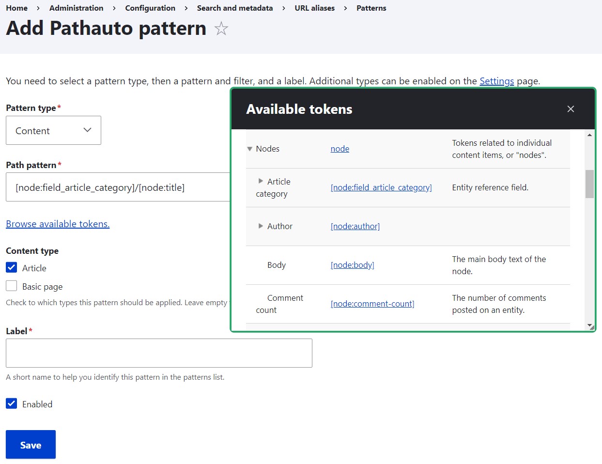602x464 pixels.
Task: Expand the Article category token group
Action: (262, 182)
